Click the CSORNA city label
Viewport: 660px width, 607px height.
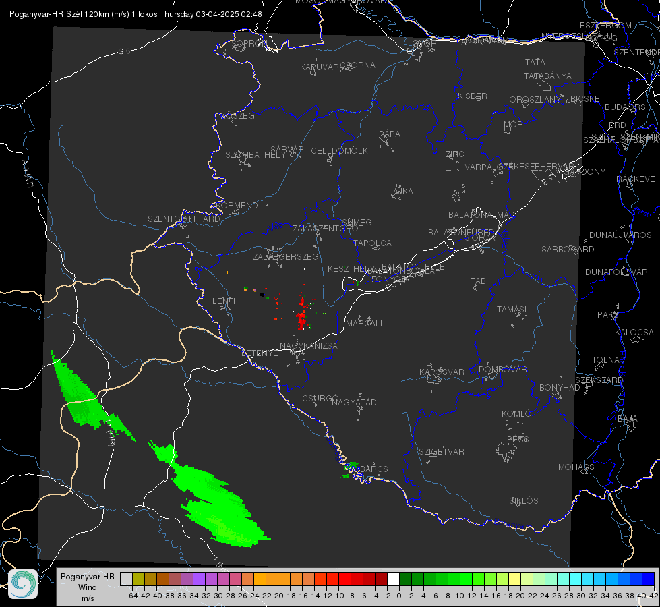[x=358, y=65]
